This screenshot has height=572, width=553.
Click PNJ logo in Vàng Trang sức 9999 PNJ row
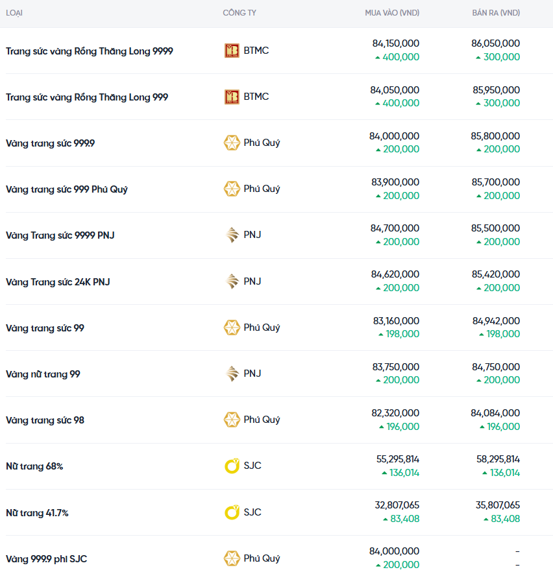tap(232, 235)
